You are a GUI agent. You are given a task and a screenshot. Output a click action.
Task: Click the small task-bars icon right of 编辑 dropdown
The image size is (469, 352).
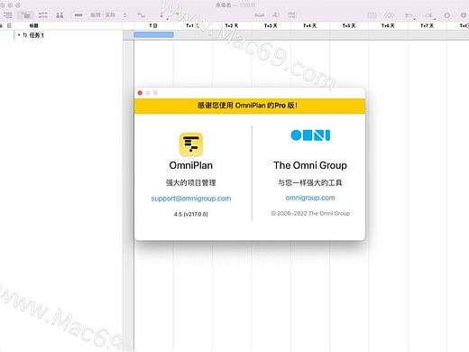coord(141,15)
